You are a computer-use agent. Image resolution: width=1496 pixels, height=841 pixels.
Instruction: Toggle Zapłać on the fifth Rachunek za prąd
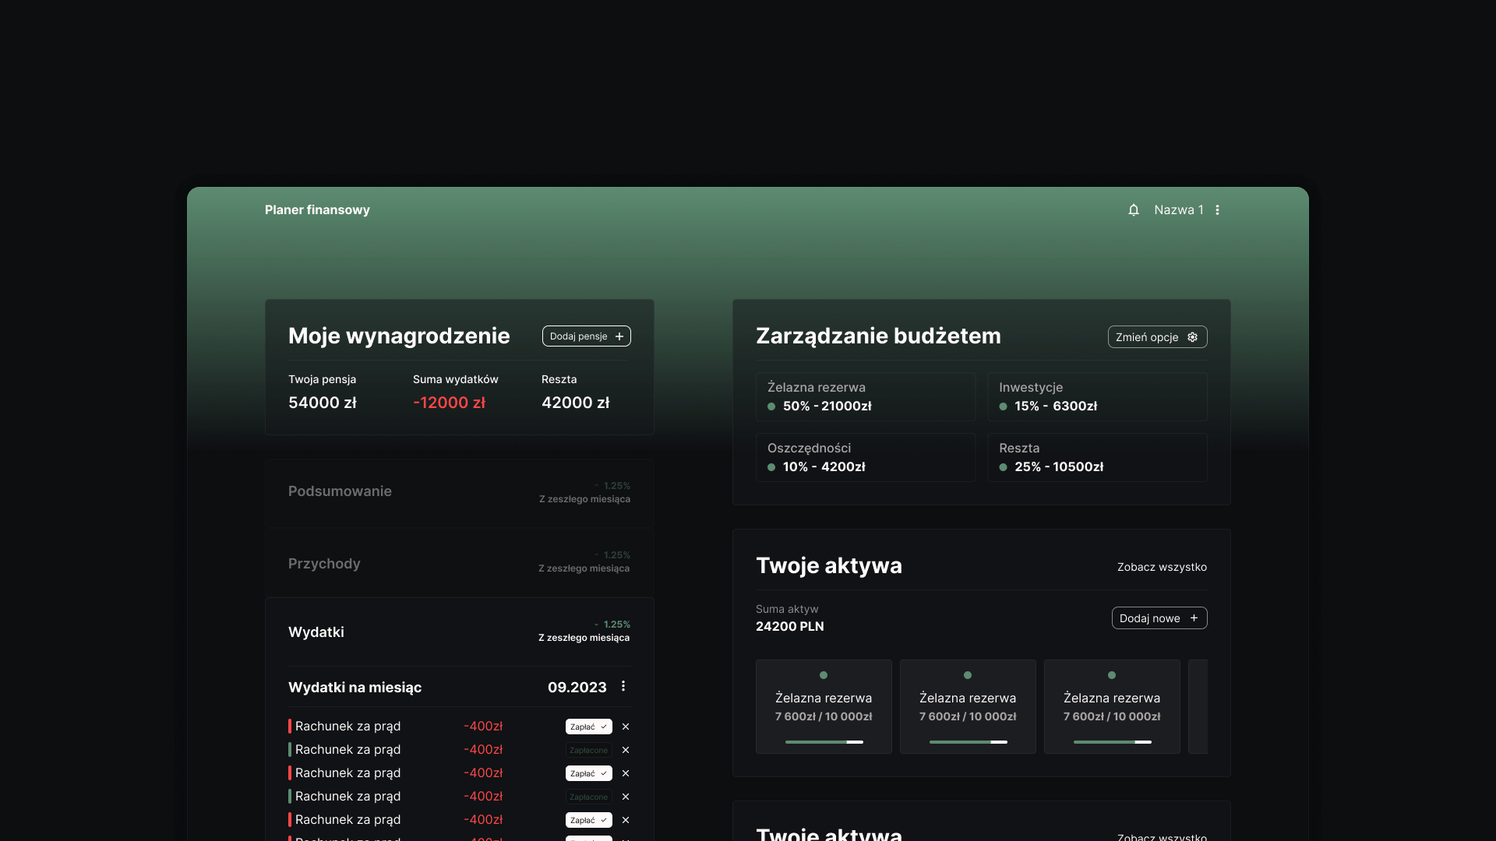588,820
